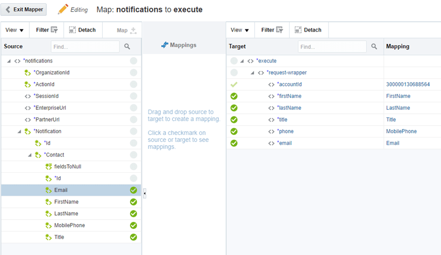Toggle the green checkmark beside target firstName
Image resolution: width=441 pixels, height=255 pixels.
pos(234,96)
